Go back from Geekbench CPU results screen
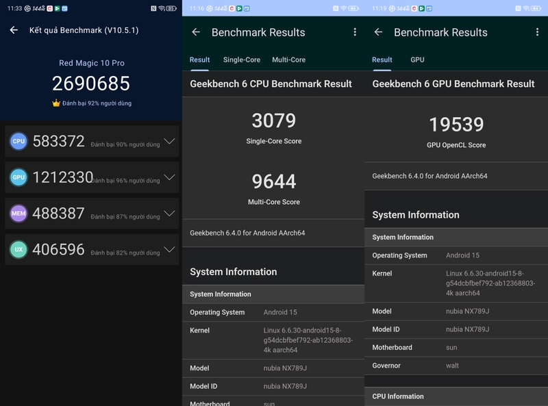Screen dimensions: 548x406 tap(196, 32)
